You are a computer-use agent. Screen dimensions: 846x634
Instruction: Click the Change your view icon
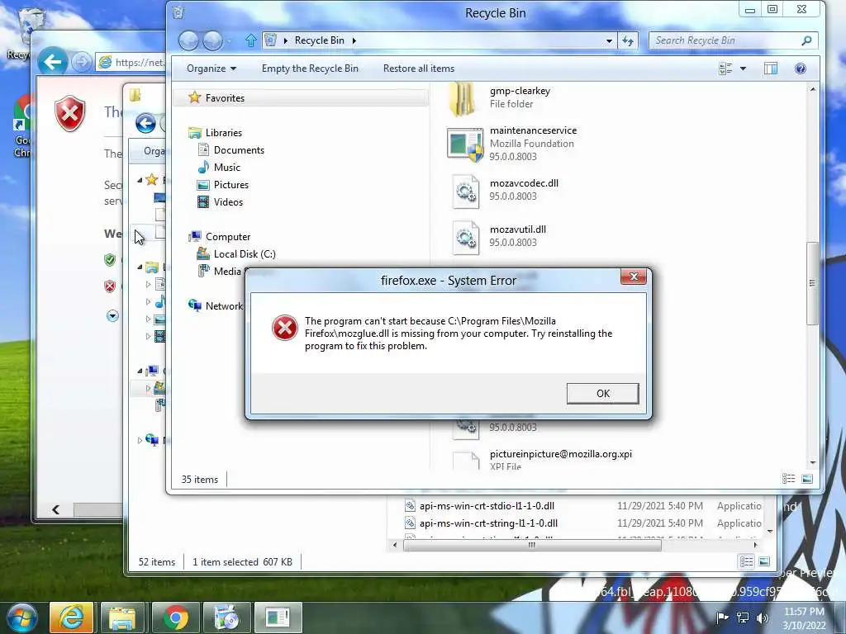click(725, 69)
